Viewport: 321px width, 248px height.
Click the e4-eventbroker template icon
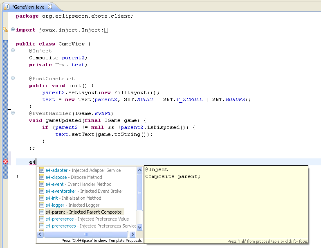(41, 191)
